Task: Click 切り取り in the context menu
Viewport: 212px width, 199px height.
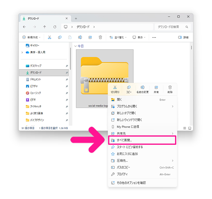Action: pos(115,89)
